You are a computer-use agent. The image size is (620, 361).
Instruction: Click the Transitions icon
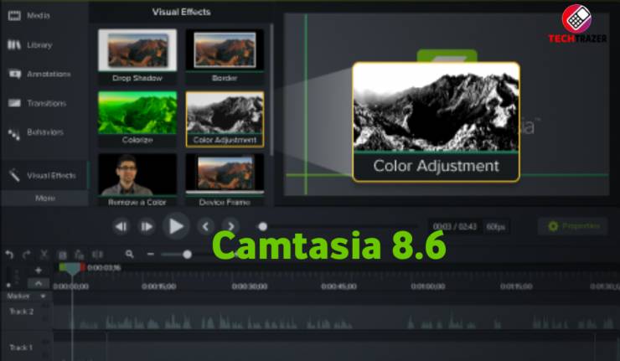(14, 103)
